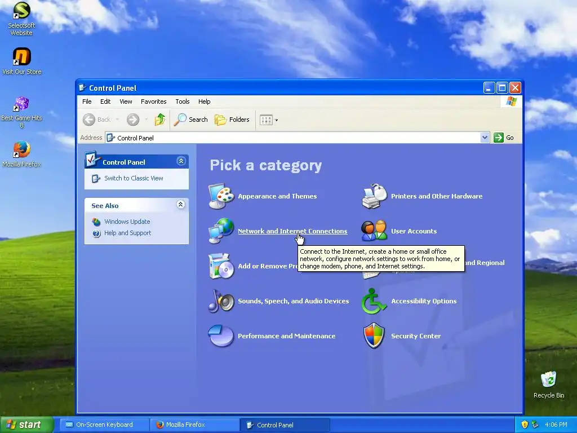Click Network and Internet Connections link
The height and width of the screenshot is (433, 577).
pyautogui.click(x=292, y=231)
